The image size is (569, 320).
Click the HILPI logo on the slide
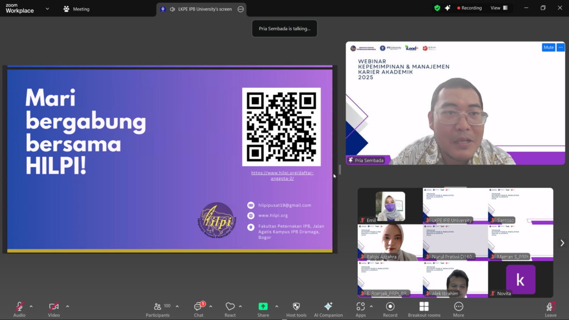pyautogui.click(x=217, y=220)
